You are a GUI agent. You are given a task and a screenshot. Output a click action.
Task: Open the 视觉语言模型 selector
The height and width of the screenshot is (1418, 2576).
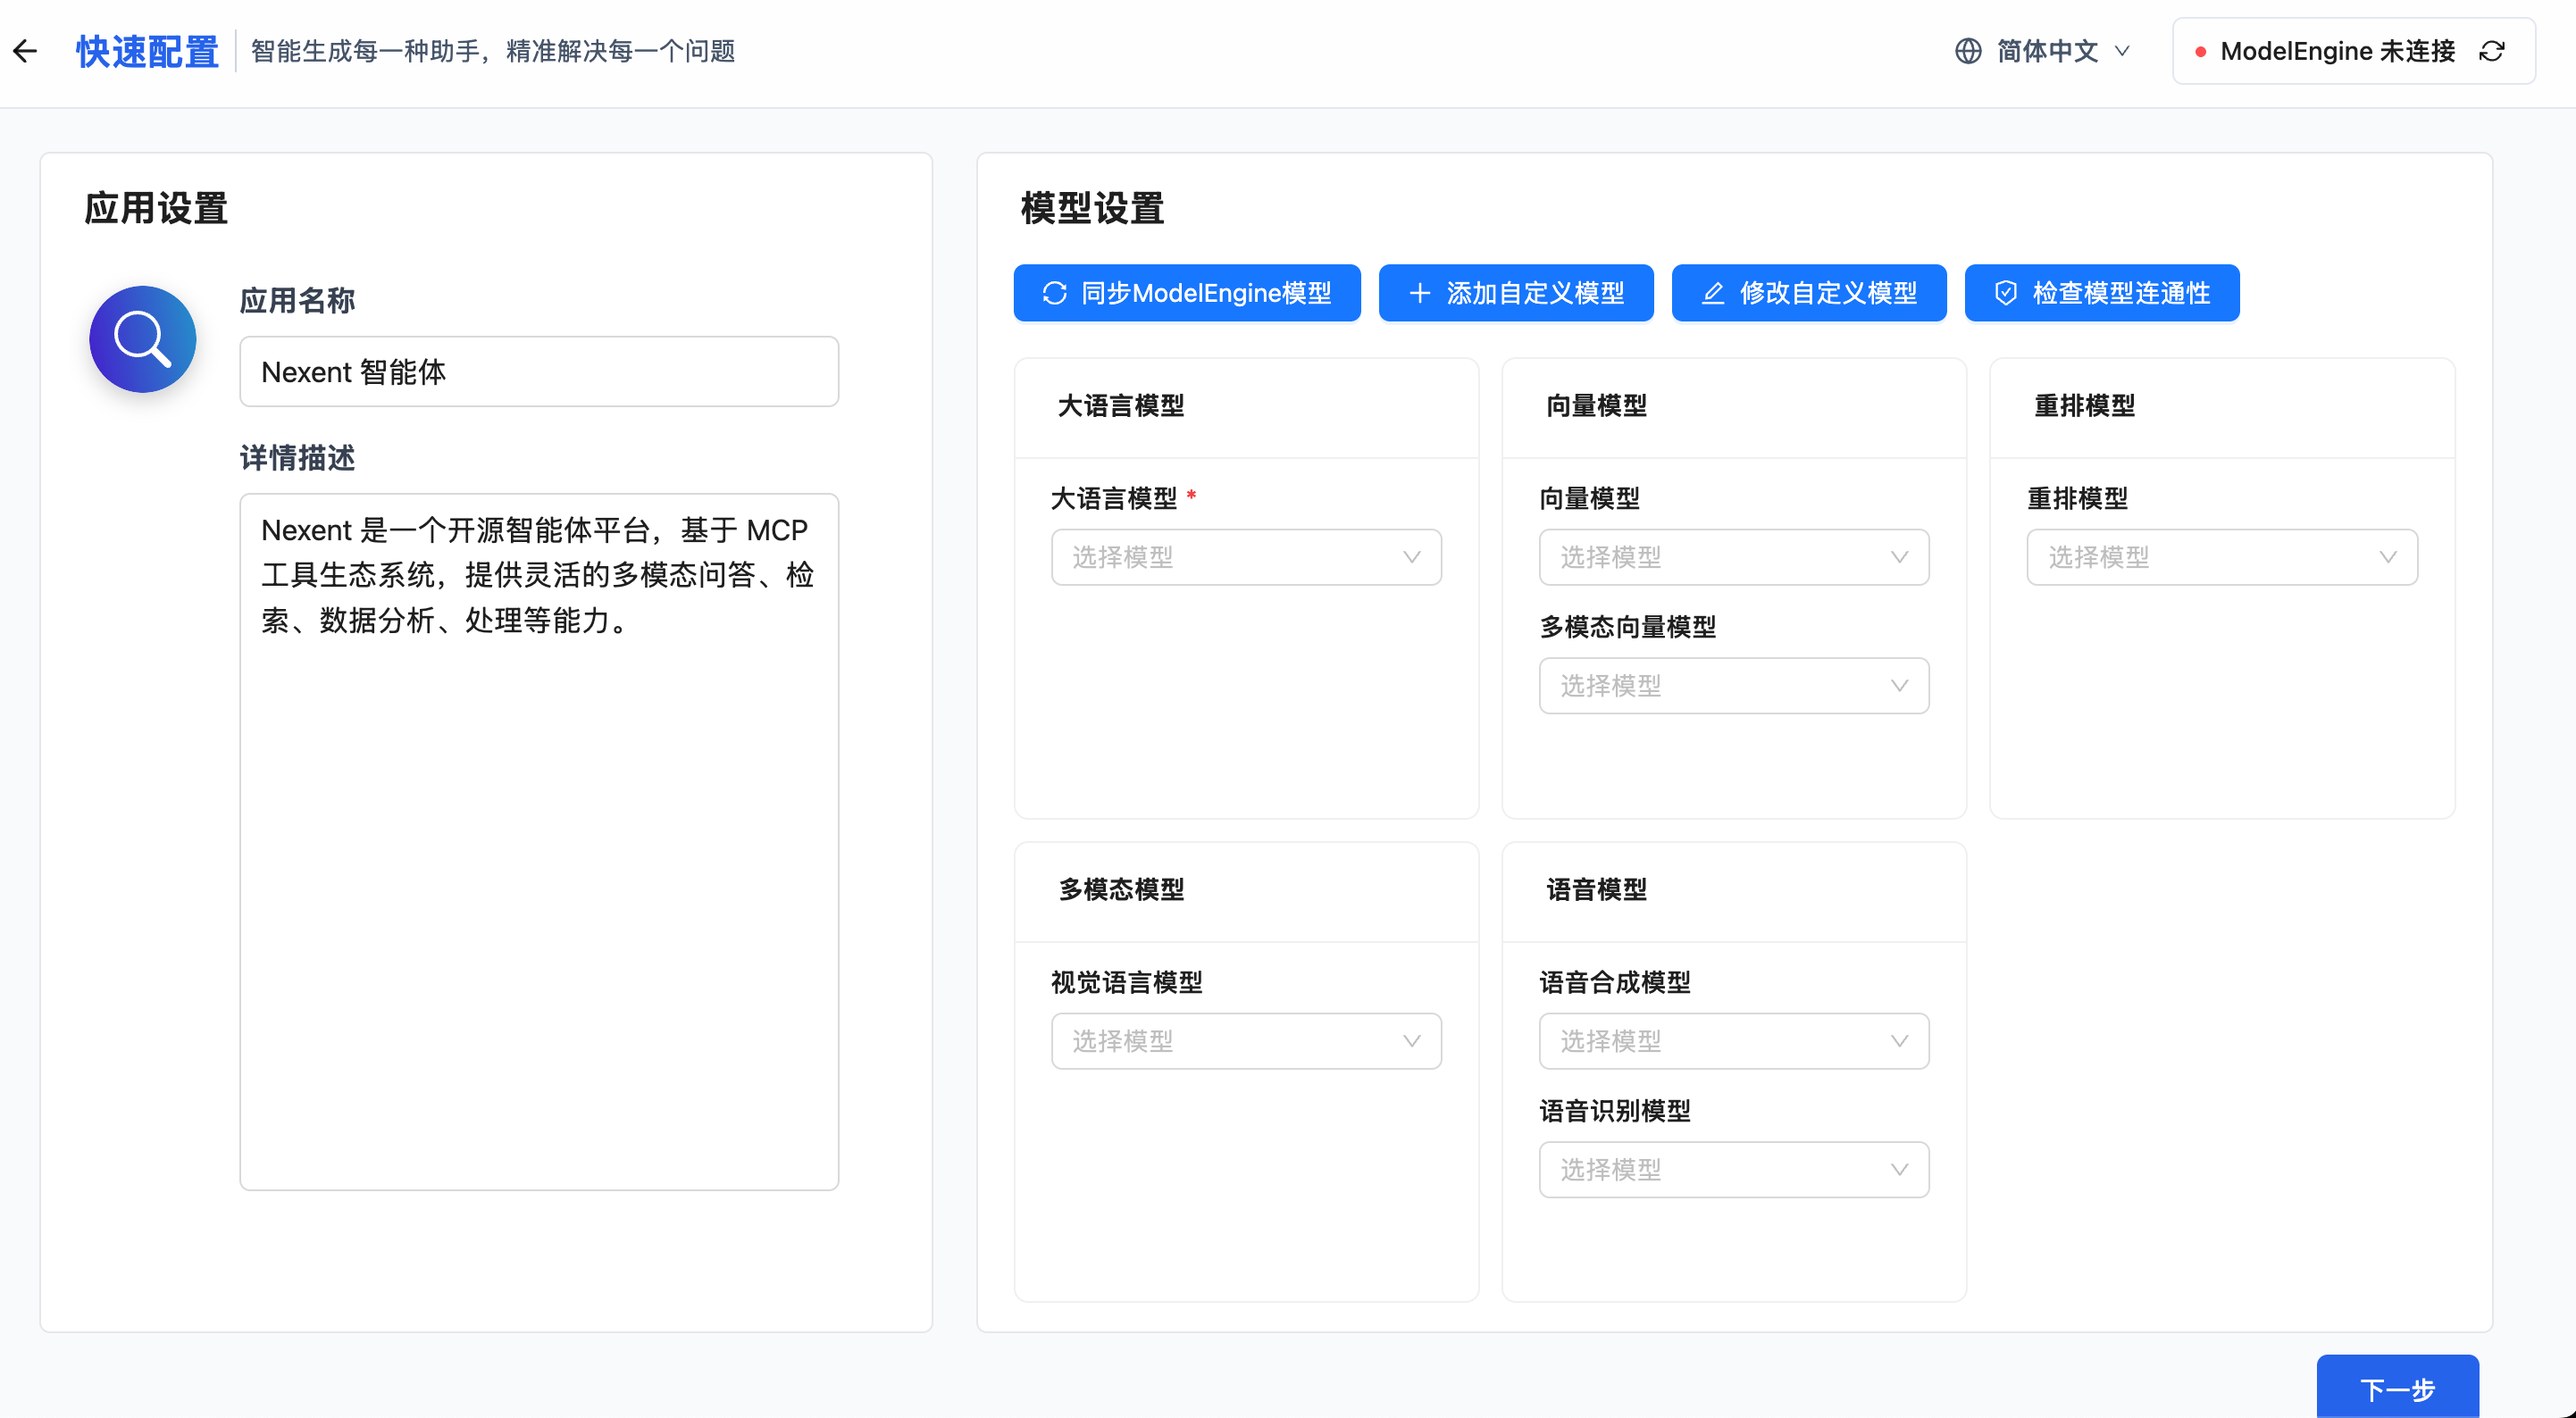1245,1041
